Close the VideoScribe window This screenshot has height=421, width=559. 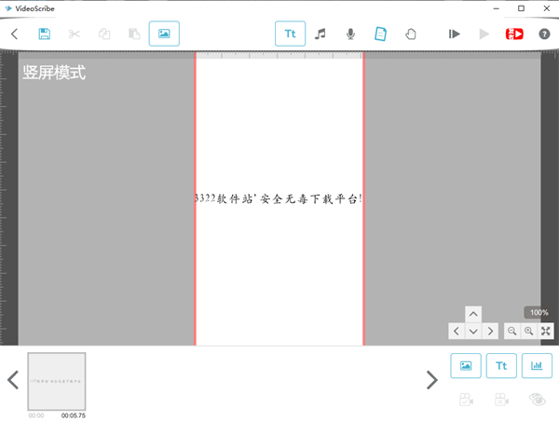pos(547,8)
